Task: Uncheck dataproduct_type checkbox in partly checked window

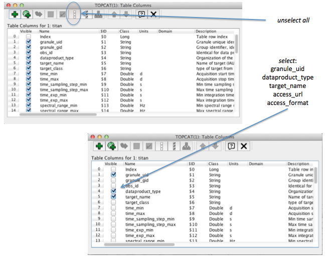Action: coord(113,191)
